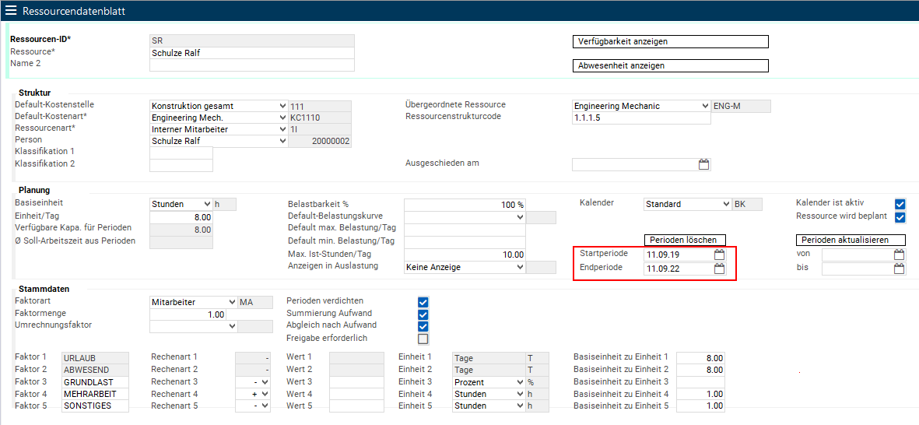The height and width of the screenshot is (425, 919).
Task: Uncheck 'Perioden verdichten' option
Action: (423, 302)
